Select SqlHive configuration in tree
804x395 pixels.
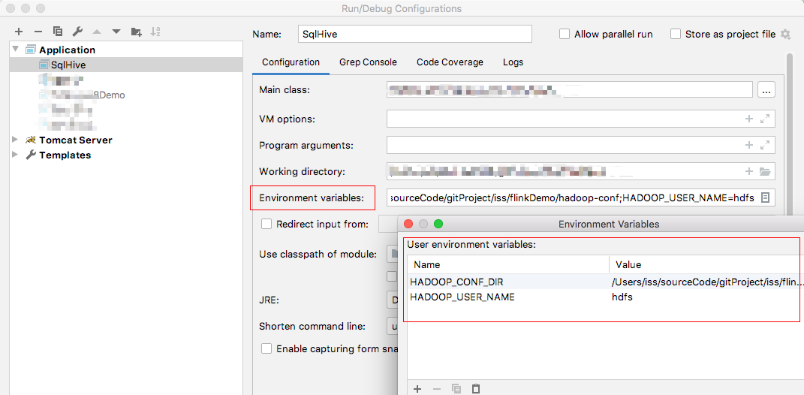126,65
